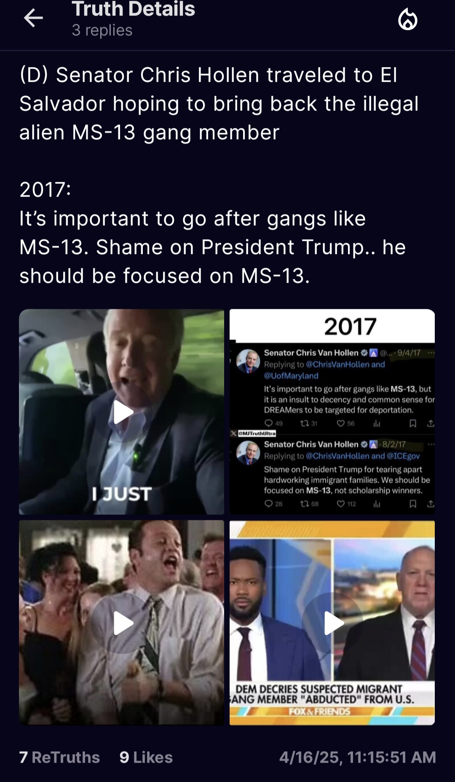
Task: Tap the bookmark icon in the 9/4/17 tweet
Action: coord(413,423)
